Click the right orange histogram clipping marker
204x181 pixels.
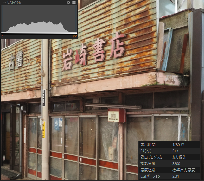tap(76, 19)
